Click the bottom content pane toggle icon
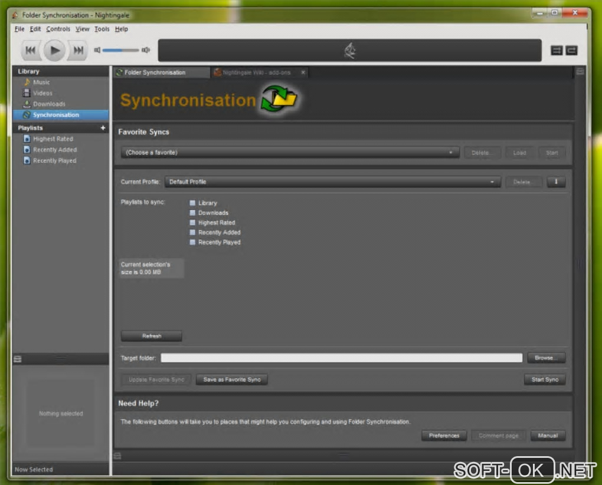 tap(117, 456)
